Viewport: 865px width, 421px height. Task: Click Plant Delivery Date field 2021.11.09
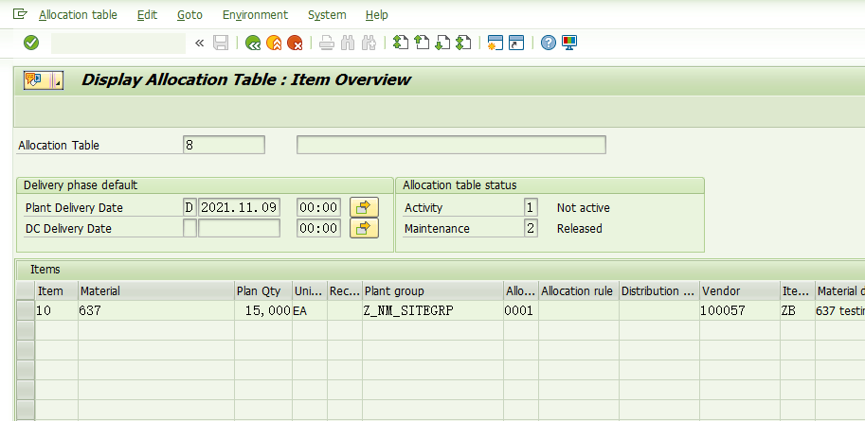click(239, 208)
